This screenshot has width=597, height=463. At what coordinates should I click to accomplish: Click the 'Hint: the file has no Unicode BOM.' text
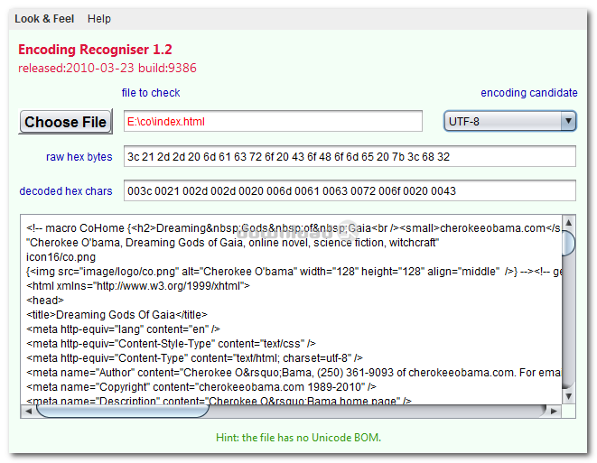(x=298, y=438)
